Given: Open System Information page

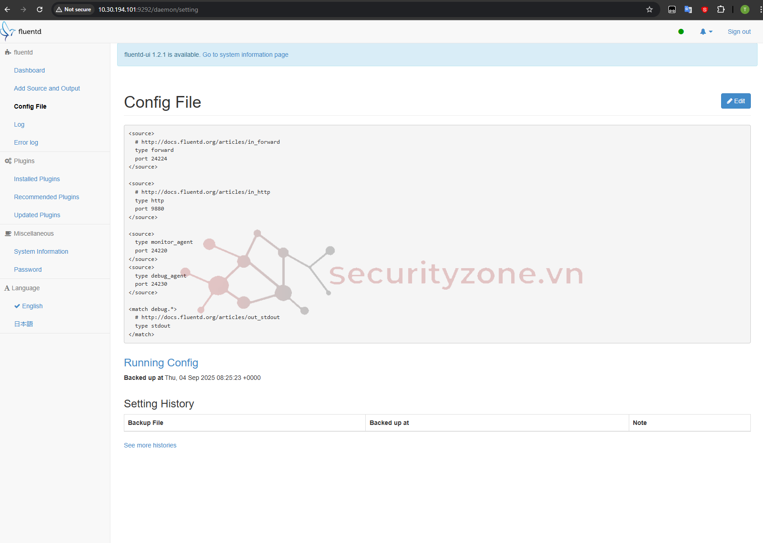Looking at the screenshot, I should [x=41, y=251].
